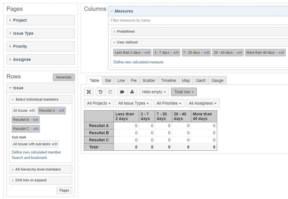
Task: Click the Resultat C row header
Action: (99, 140)
